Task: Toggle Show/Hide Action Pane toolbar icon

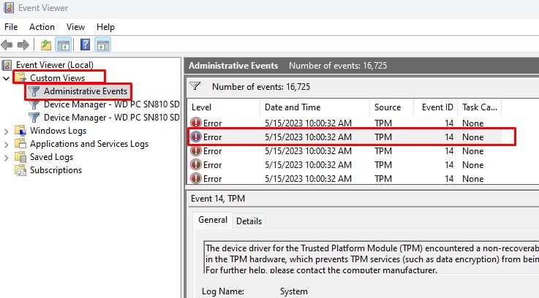Action: tap(103, 45)
